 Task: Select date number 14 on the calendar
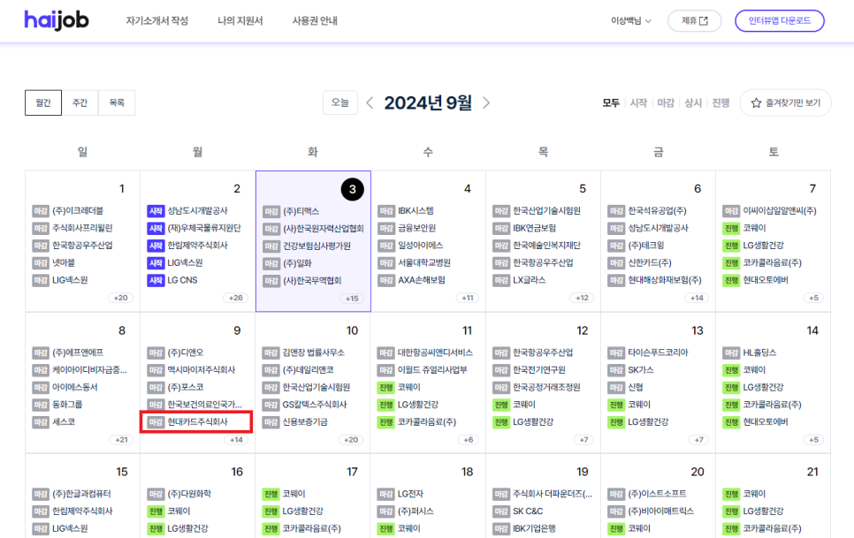pyautogui.click(x=812, y=330)
